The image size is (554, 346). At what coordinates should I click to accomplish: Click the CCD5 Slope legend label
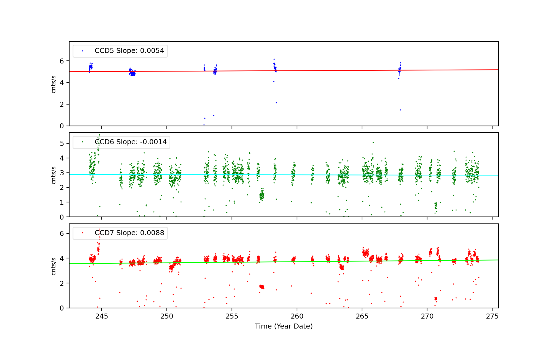129,51
